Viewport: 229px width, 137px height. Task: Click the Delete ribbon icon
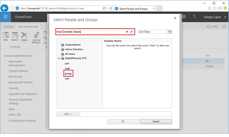click(x=24, y=36)
